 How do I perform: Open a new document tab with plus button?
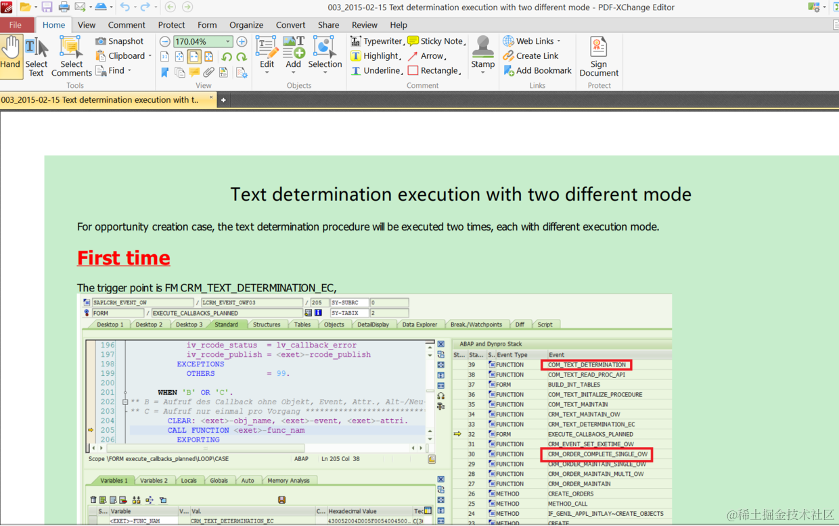click(x=223, y=101)
